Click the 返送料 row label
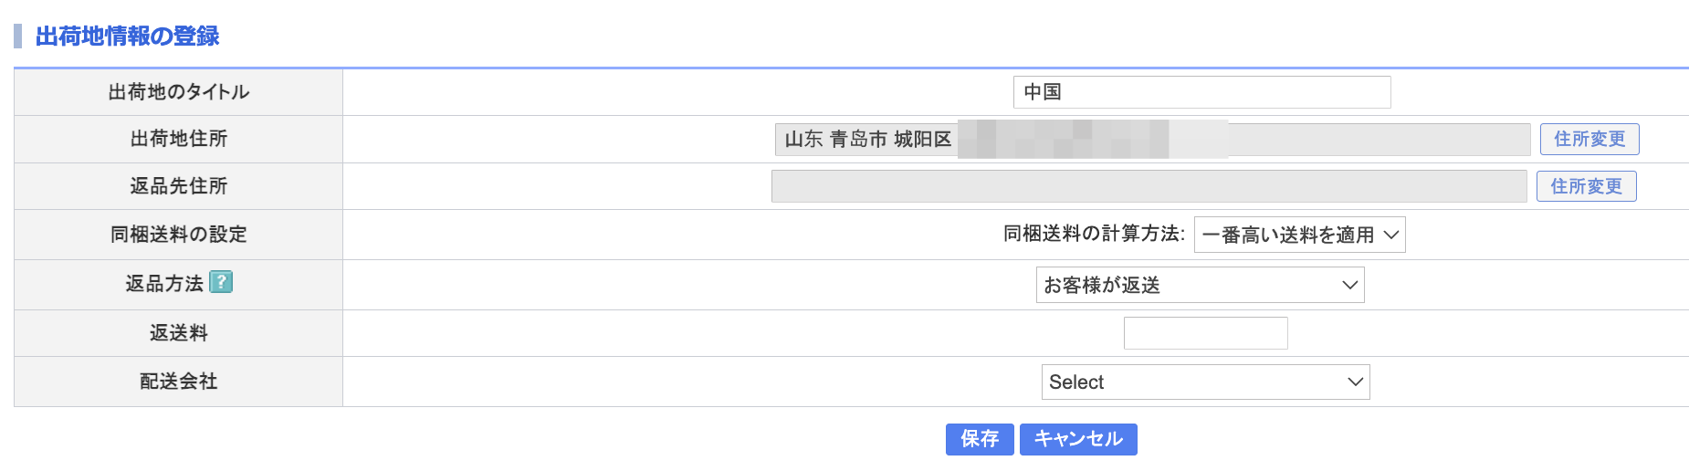Screen dimensions: 1689x471 tap(179, 333)
